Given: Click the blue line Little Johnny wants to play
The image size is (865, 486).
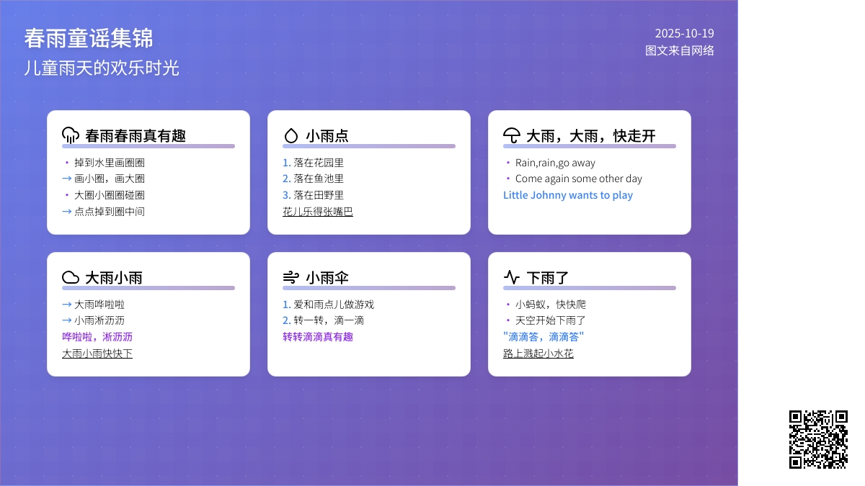Looking at the screenshot, I should tap(568, 195).
